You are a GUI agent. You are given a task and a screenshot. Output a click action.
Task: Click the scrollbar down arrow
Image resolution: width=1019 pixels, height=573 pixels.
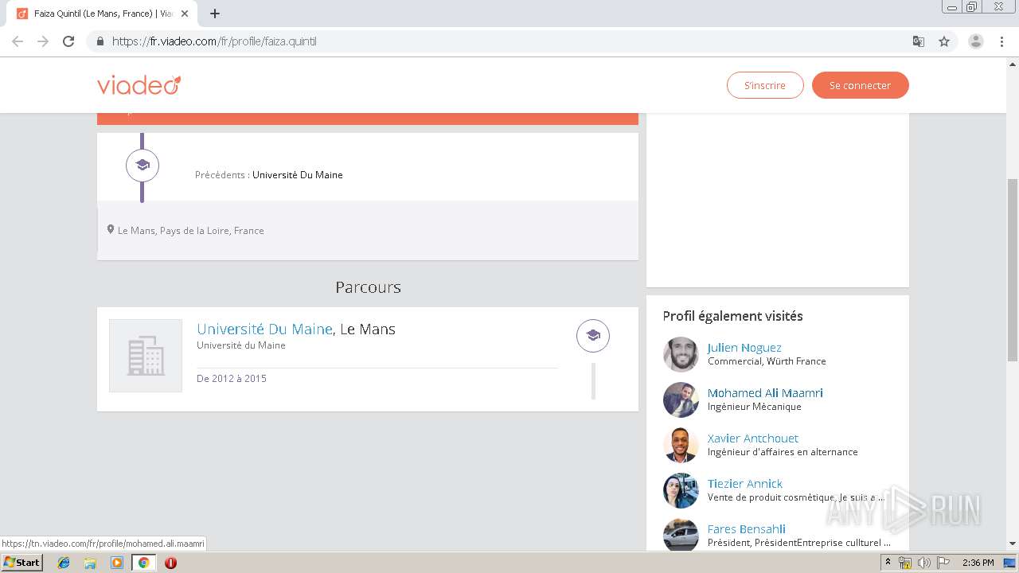1013,544
